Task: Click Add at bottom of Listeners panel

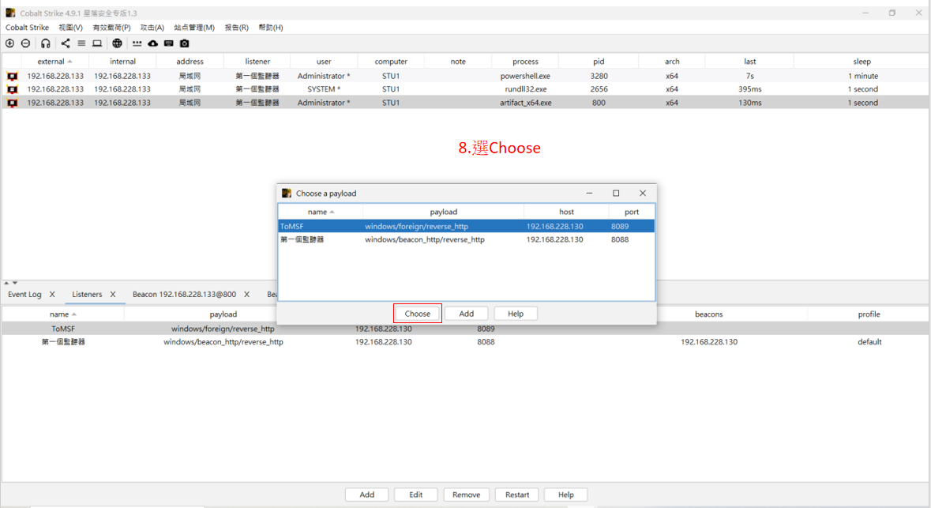Action: tap(367, 495)
